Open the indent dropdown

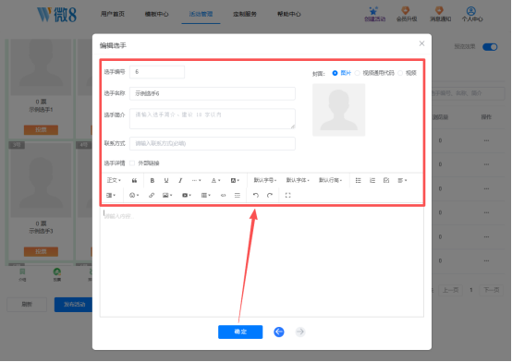pos(111,195)
